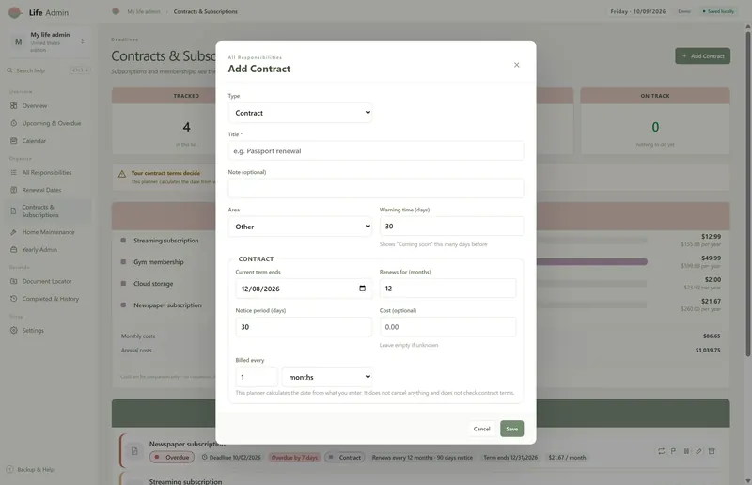Edit the Warning time (days) field
Image resolution: width=752 pixels, height=485 pixels.
pyautogui.click(x=451, y=226)
